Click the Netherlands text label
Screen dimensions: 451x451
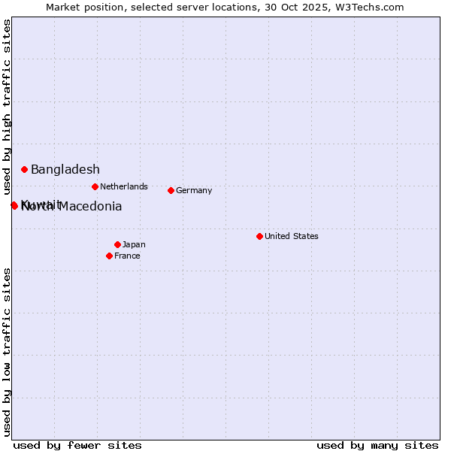(x=123, y=187)
